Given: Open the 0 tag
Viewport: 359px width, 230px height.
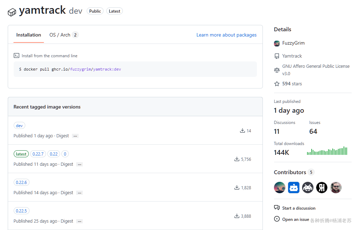Looking at the screenshot, I should tap(65, 154).
